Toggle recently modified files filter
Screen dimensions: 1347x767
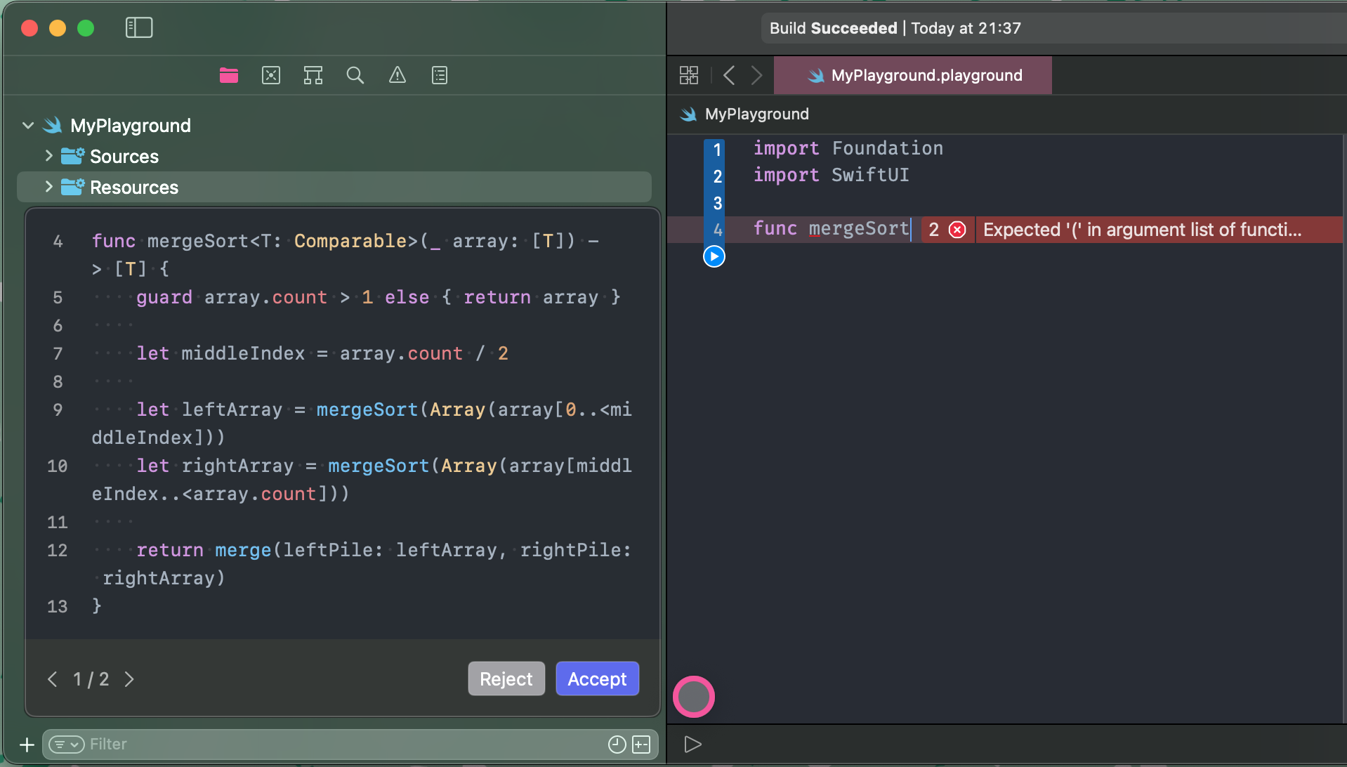point(617,745)
